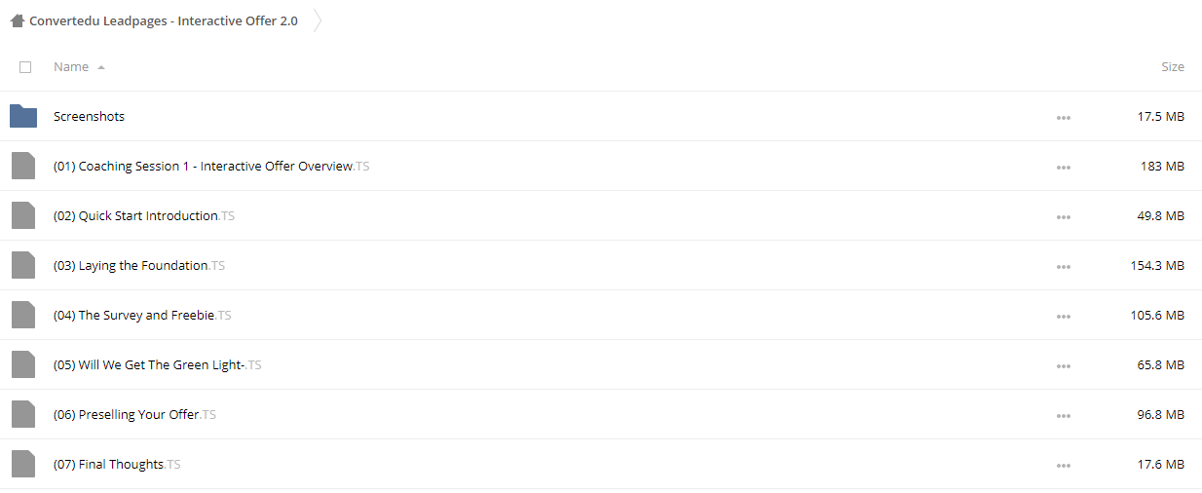1202x493 pixels.
Task: Sort by Name column header
Action: pos(71,67)
